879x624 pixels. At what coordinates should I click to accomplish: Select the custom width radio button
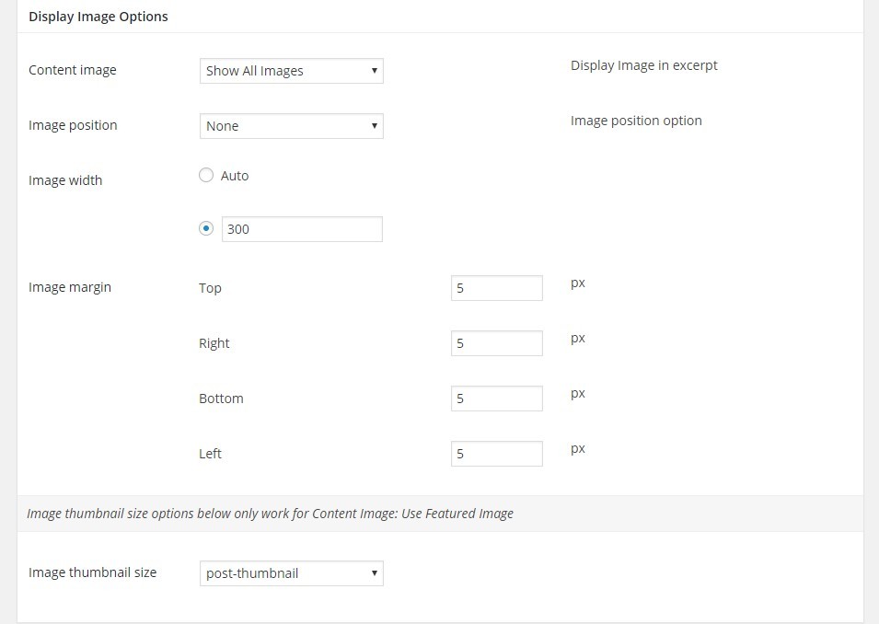tap(206, 229)
